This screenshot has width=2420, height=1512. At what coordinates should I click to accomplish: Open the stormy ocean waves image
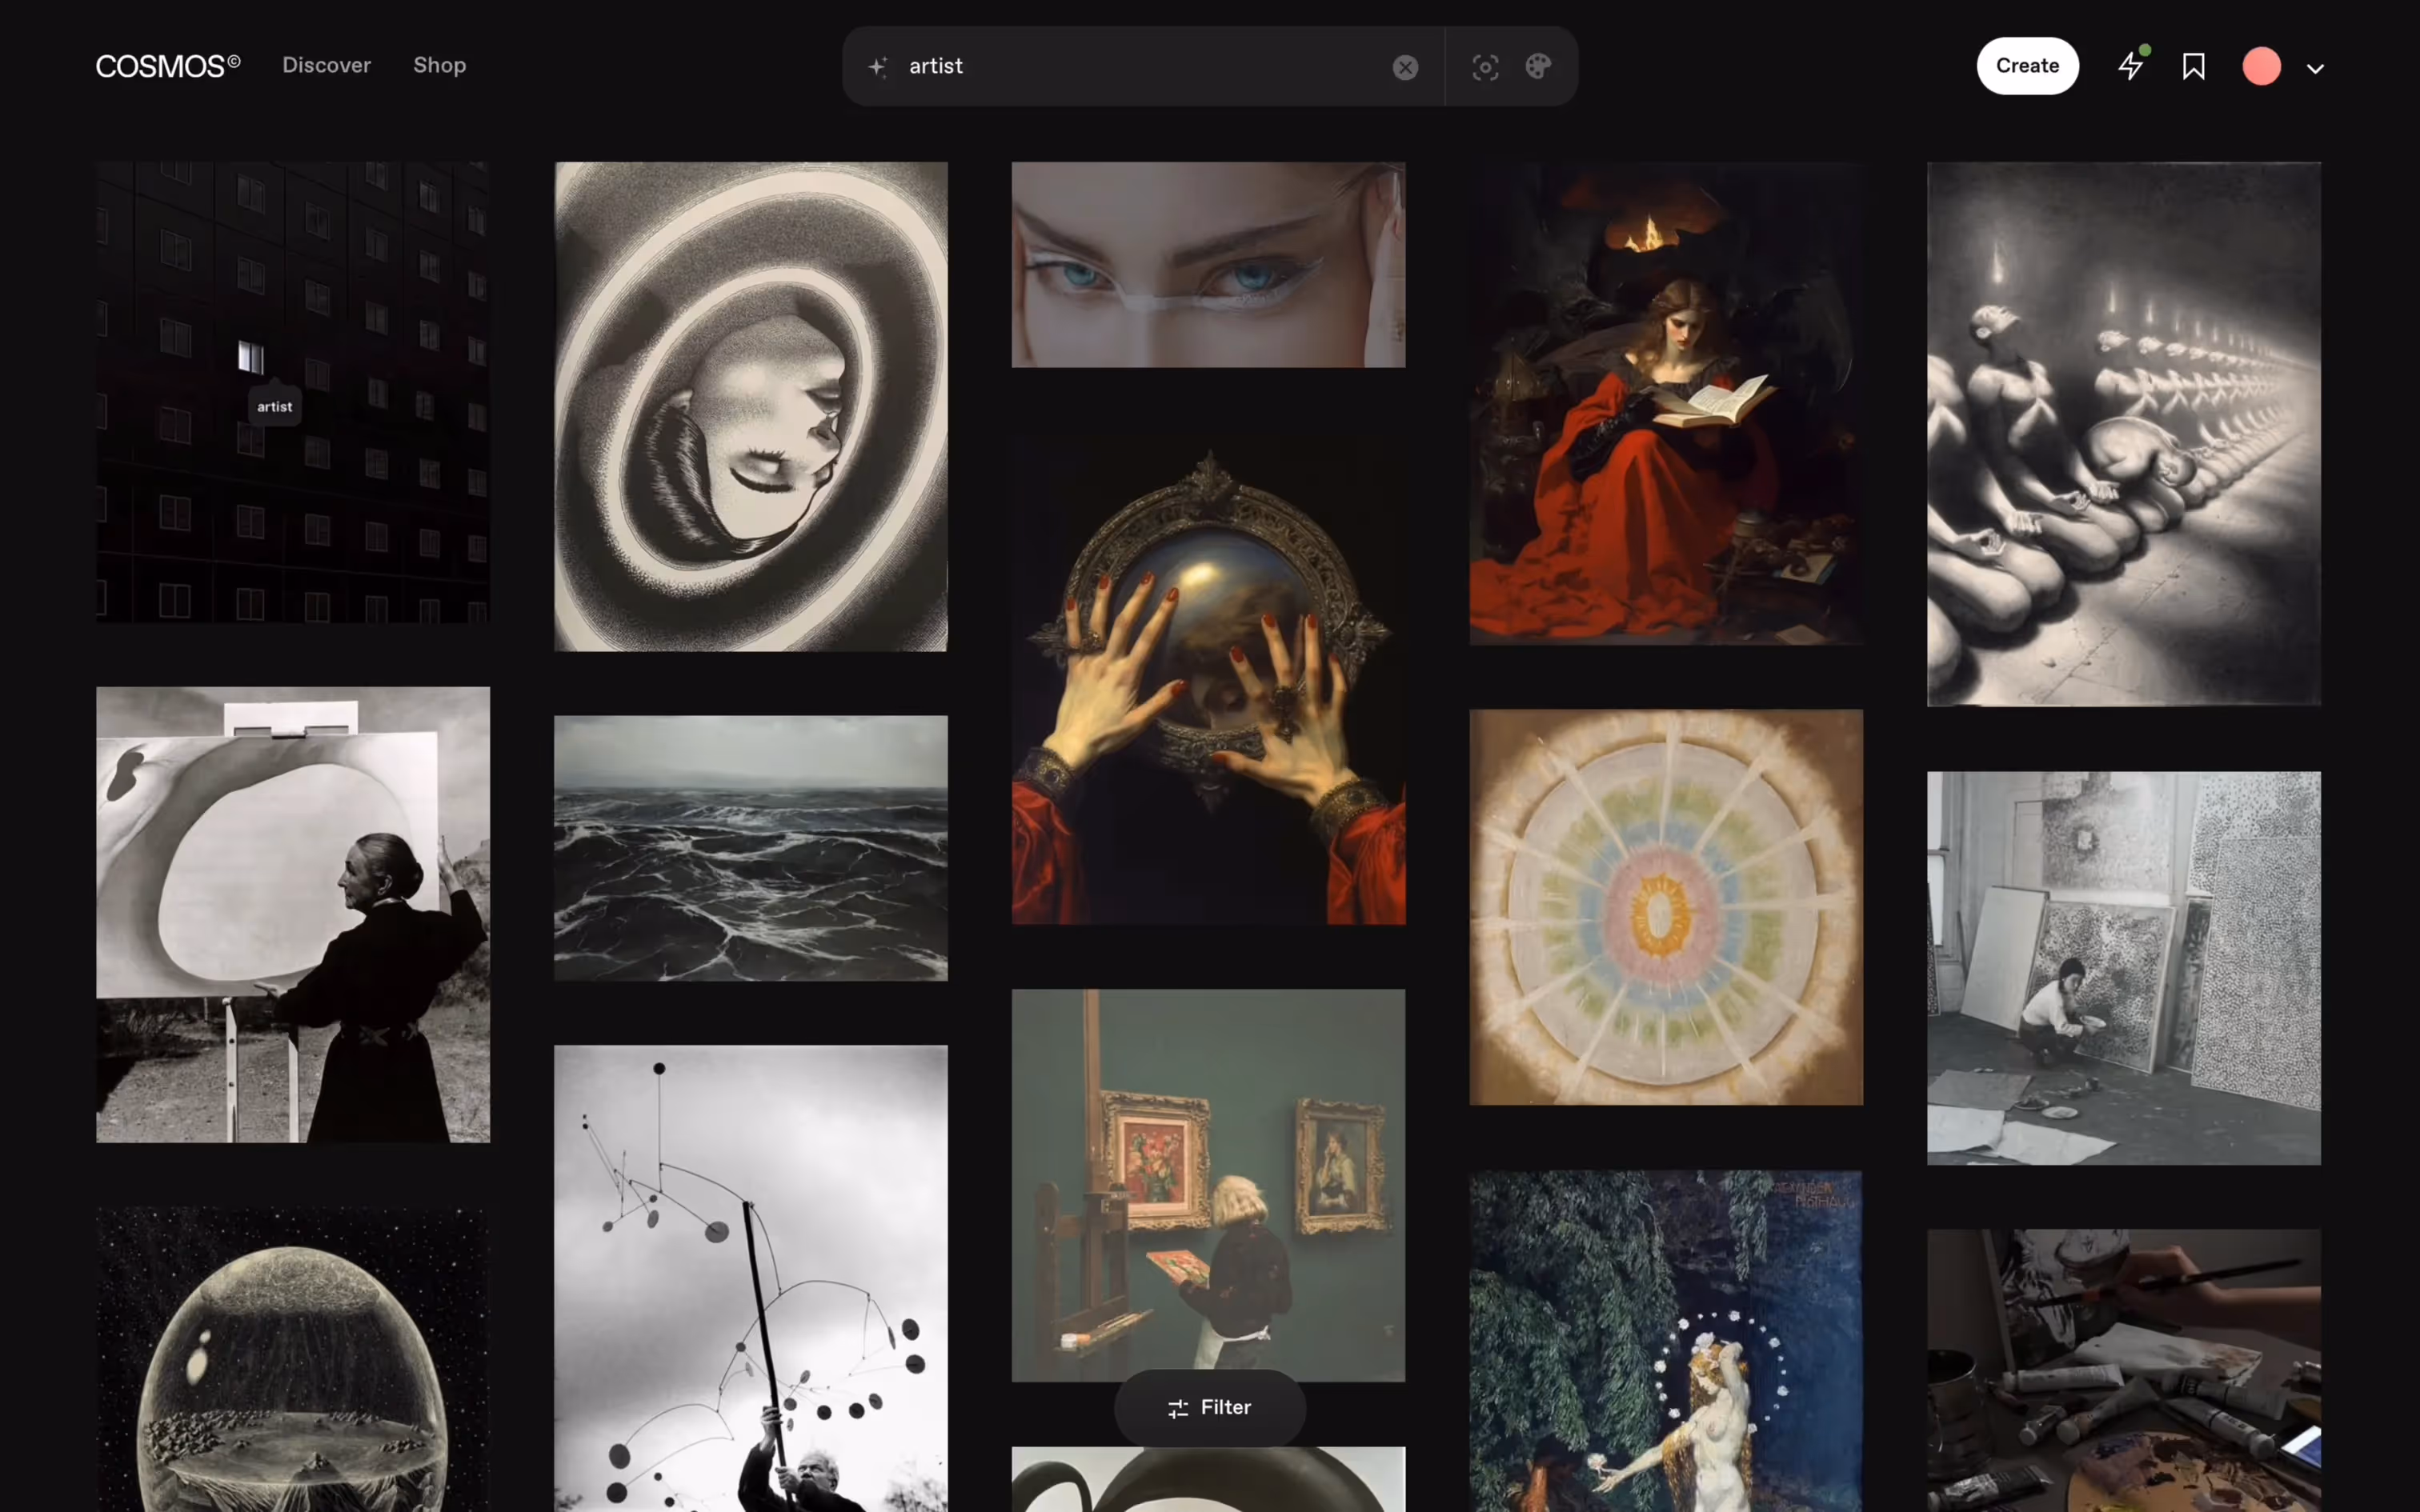tap(750, 848)
